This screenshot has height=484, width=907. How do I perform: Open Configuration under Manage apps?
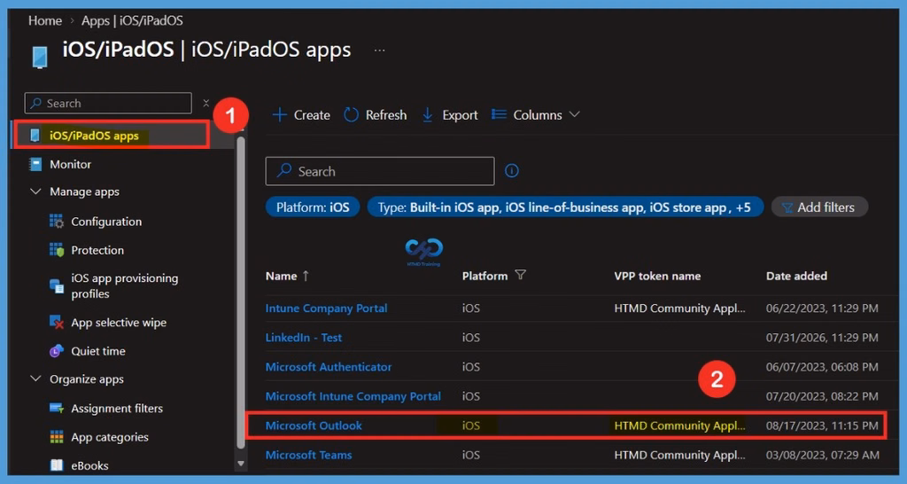(106, 222)
